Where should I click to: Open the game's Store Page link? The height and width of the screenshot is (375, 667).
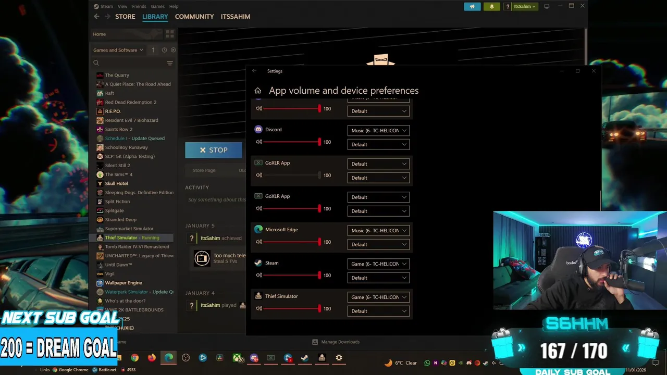[x=204, y=170]
